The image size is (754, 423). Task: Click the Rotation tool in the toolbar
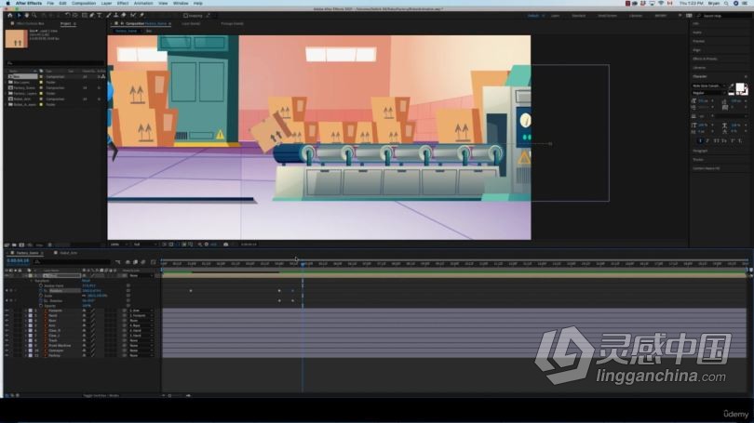pos(67,16)
